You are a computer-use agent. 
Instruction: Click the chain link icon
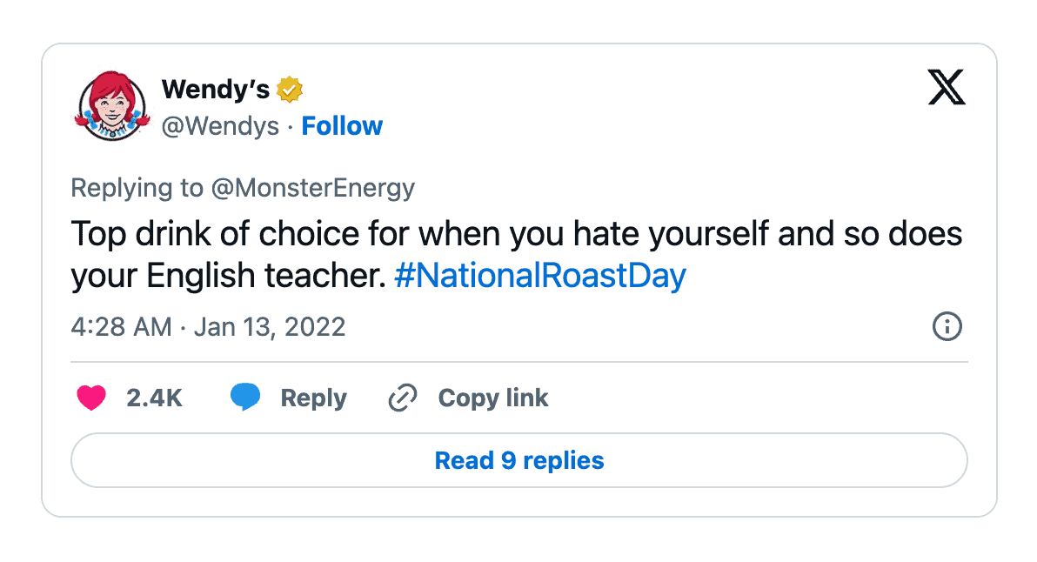[403, 398]
